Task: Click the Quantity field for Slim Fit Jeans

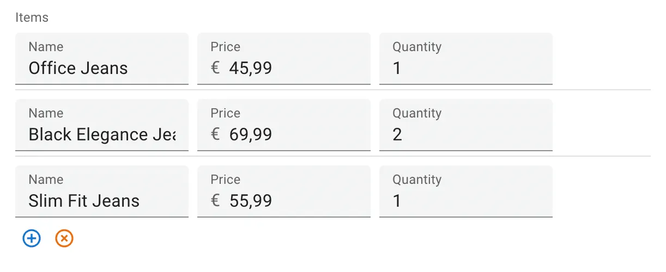Action: coord(465,201)
